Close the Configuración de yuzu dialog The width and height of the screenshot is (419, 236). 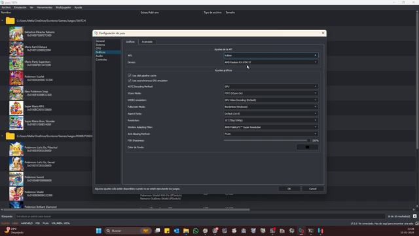coord(323,33)
